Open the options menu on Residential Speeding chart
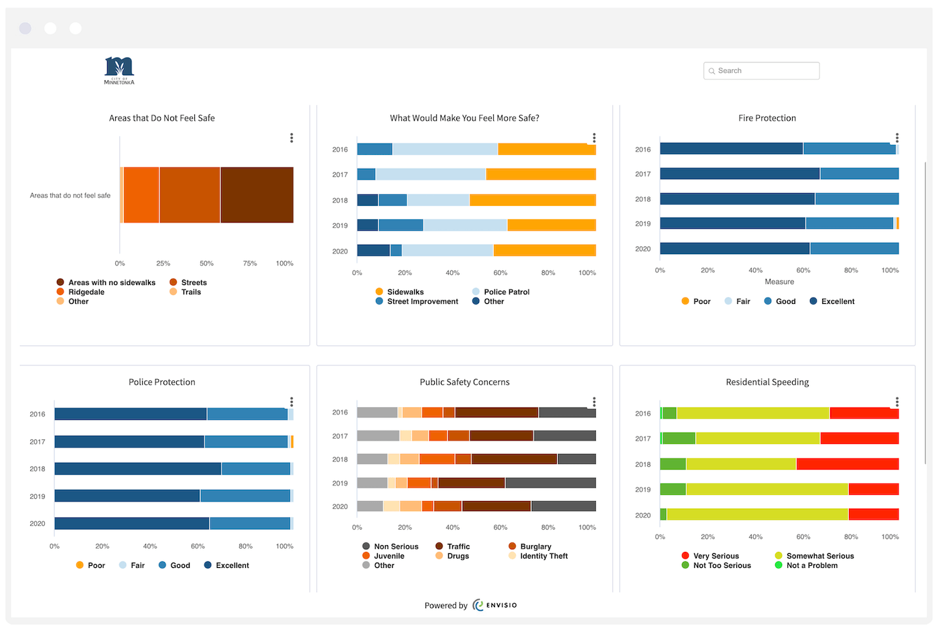The height and width of the screenshot is (629, 938). pos(896,402)
